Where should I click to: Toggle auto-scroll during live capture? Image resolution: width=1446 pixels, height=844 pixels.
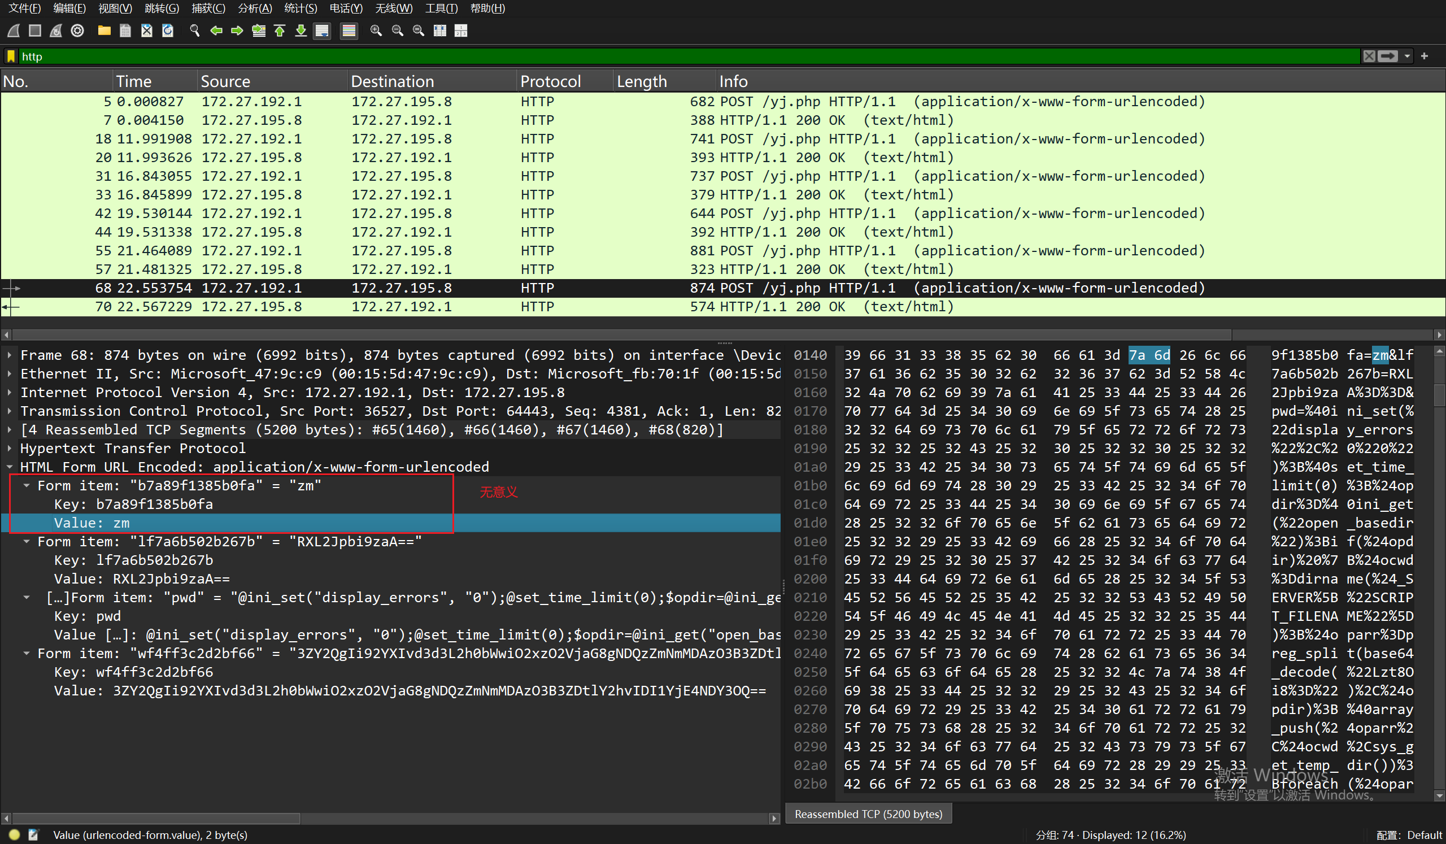click(x=322, y=31)
